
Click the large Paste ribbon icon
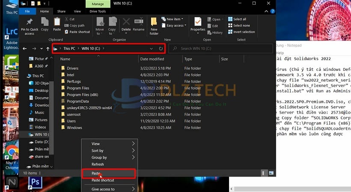click(57, 25)
